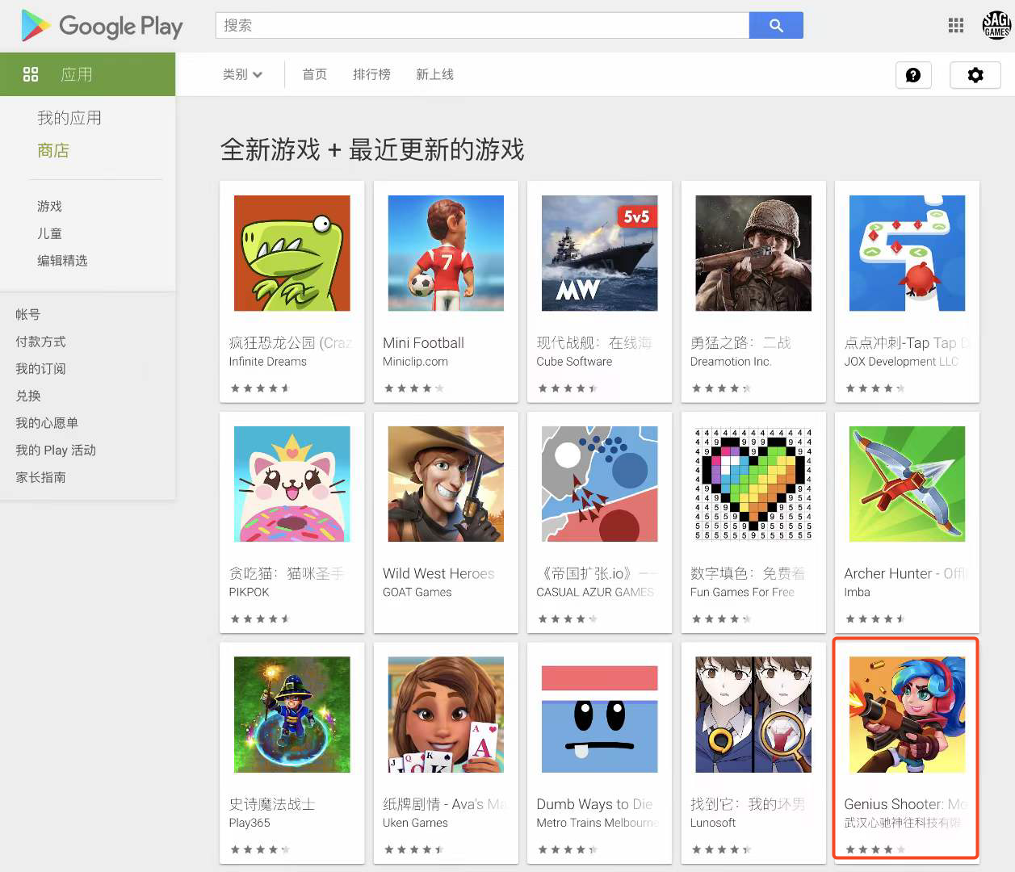Click the Dreamotion Inc. developer name

[731, 362]
